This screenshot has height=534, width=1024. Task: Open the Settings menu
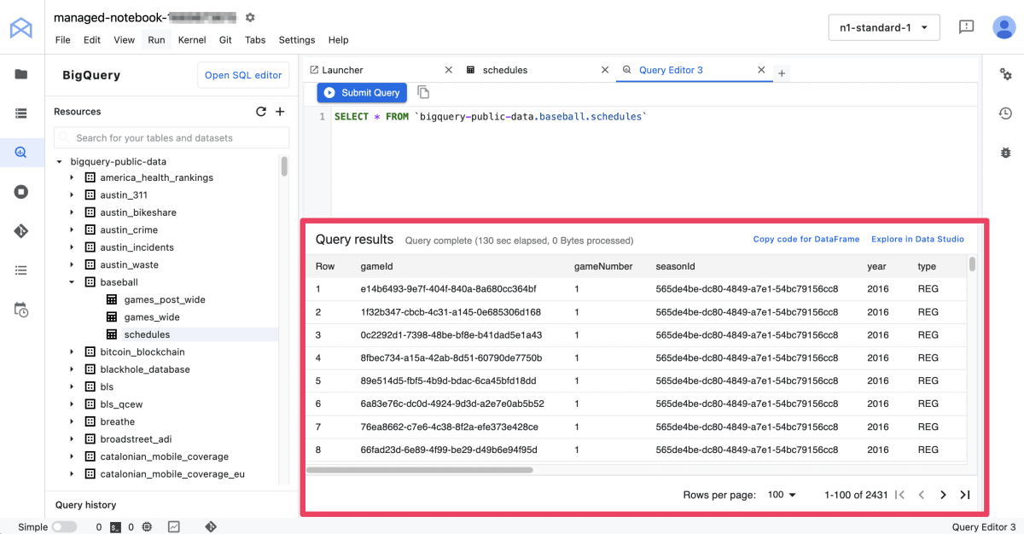pos(297,40)
